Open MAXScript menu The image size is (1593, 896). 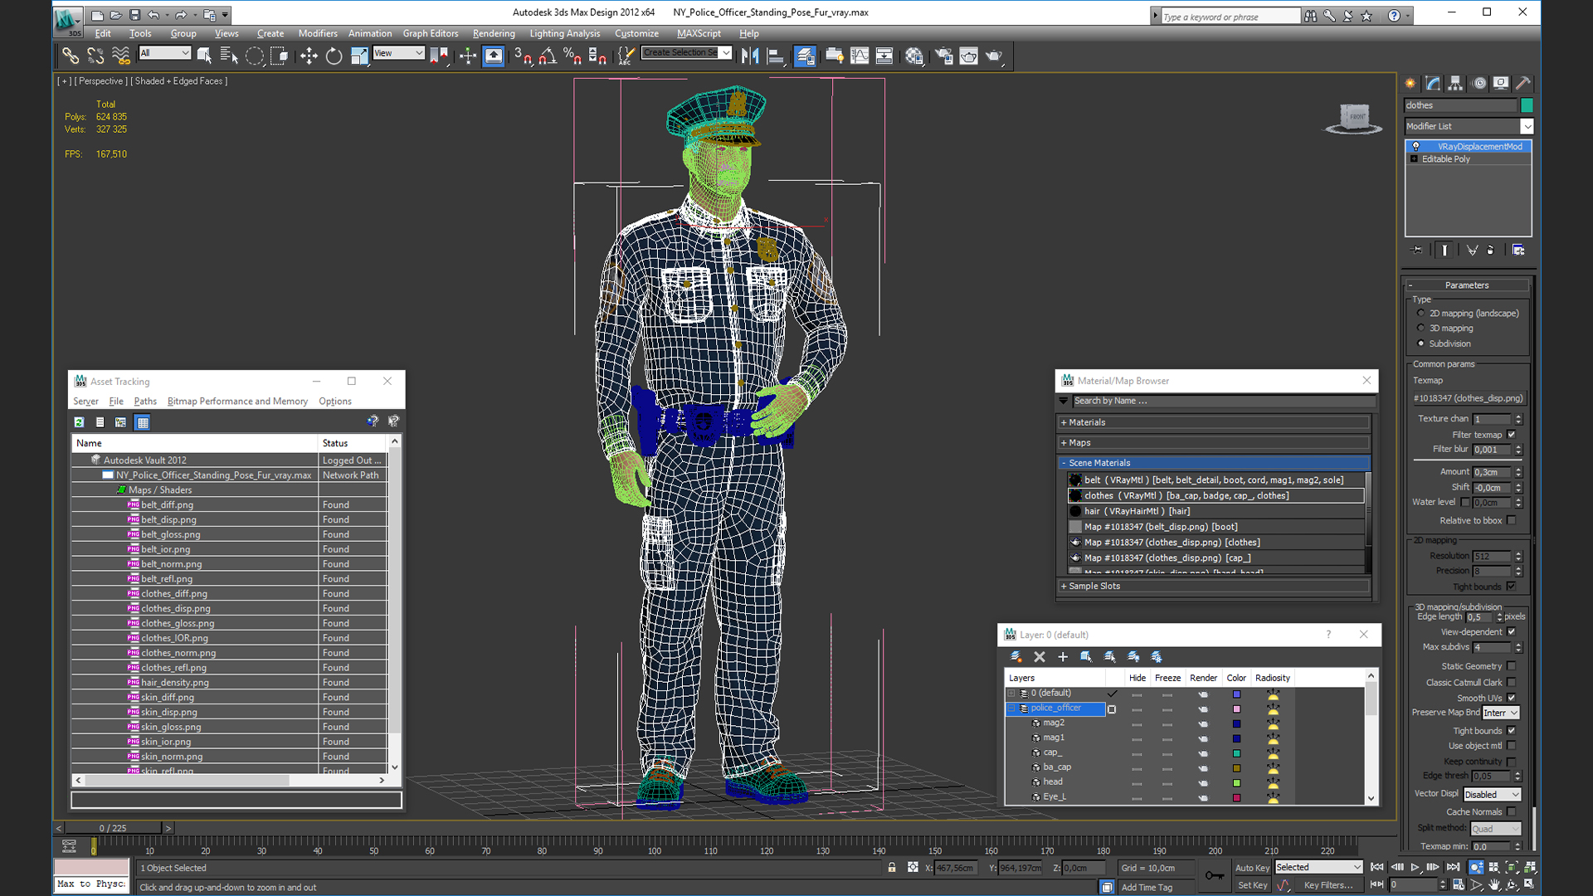(699, 33)
